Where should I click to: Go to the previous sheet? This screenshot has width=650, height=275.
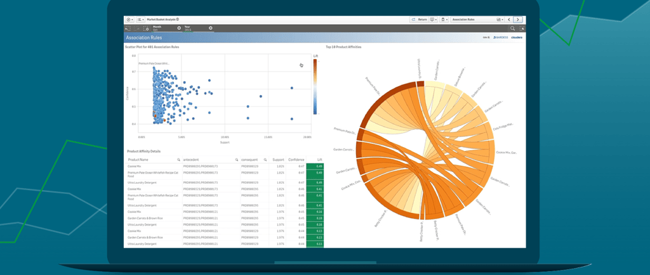click(508, 20)
